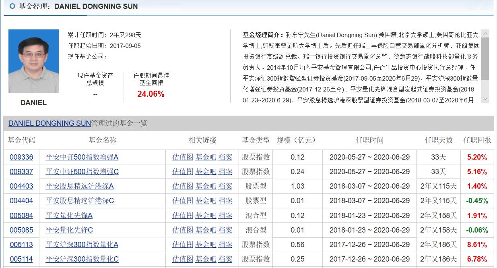Open 档案 for fund 009336
The image size is (497, 268).
coord(225,157)
